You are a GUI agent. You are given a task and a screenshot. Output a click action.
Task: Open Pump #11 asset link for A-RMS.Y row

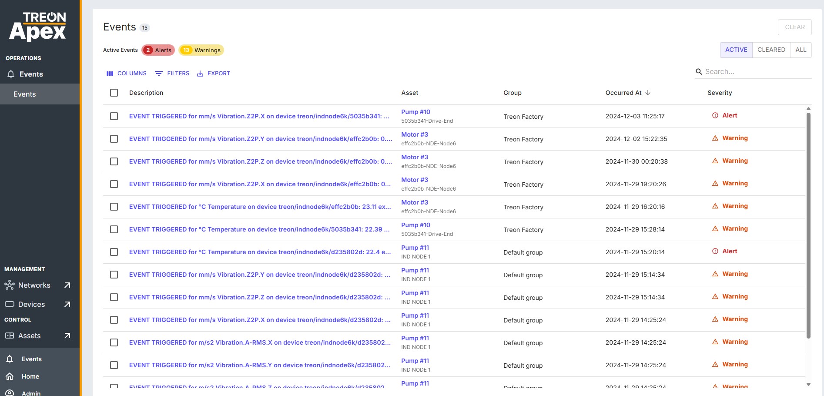pyautogui.click(x=415, y=361)
